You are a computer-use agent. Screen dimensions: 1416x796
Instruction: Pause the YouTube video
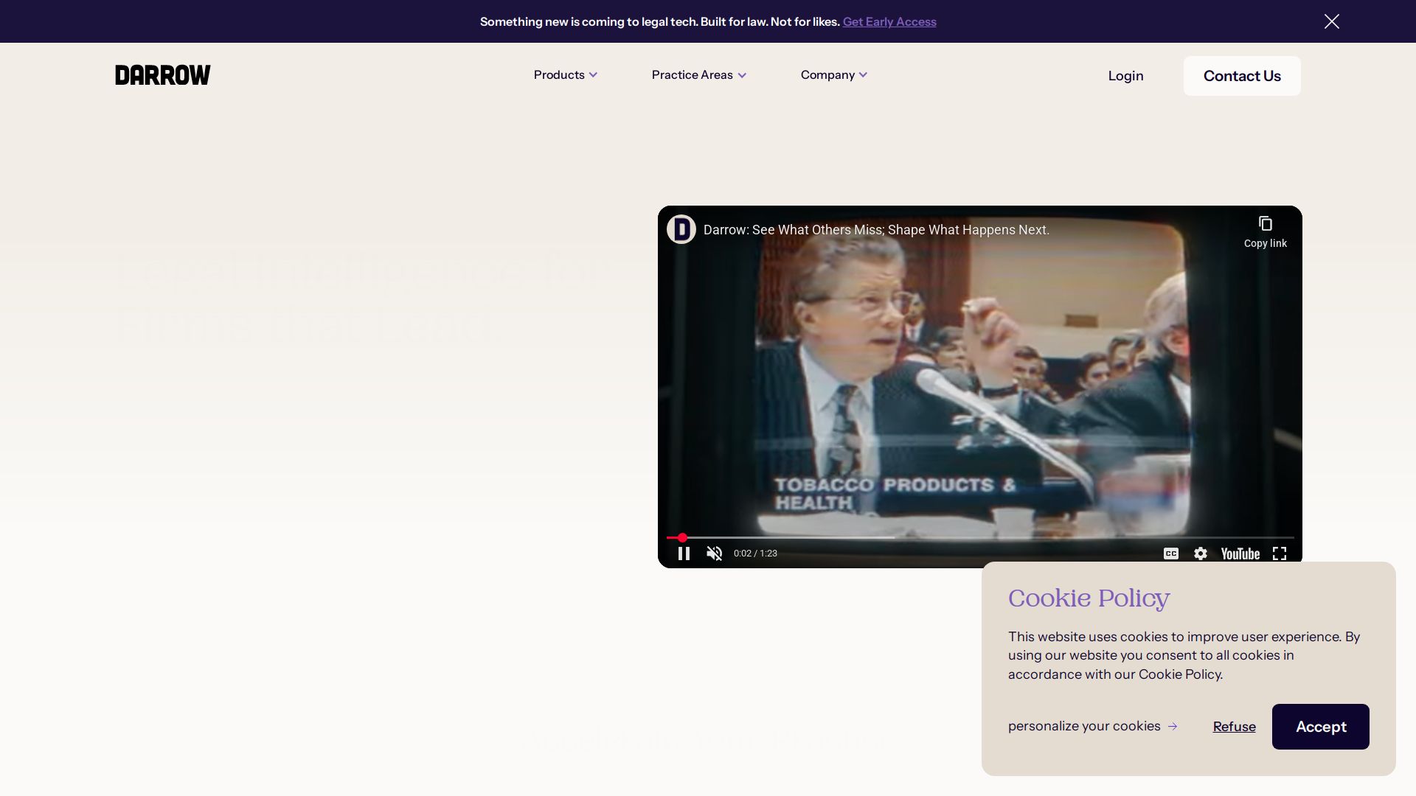684,554
